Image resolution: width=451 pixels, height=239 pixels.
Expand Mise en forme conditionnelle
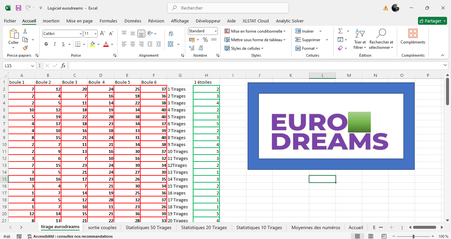[255, 31]
